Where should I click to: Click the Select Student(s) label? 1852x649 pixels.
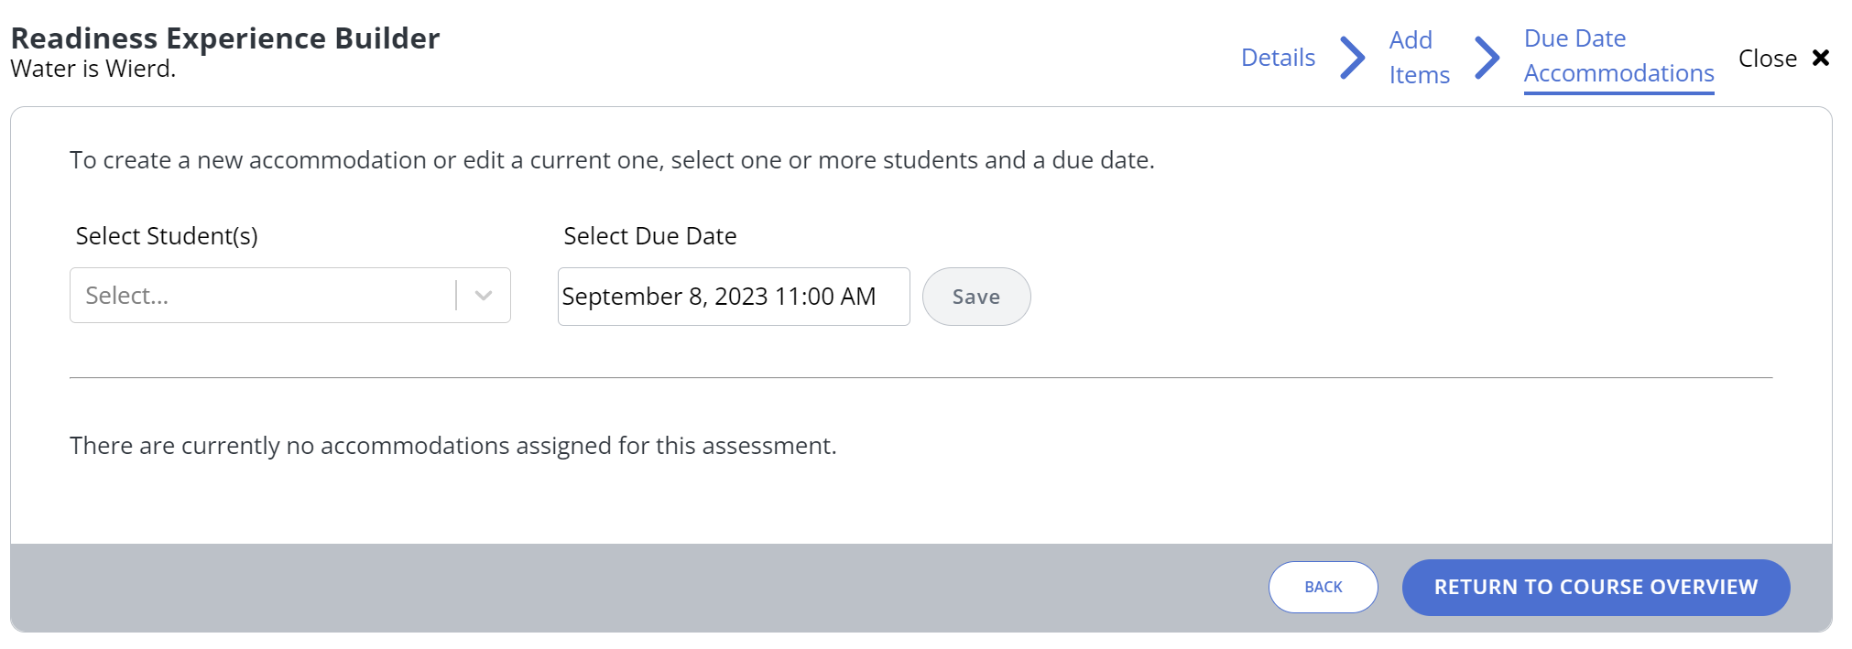pyautogui.click(x=167, y=236)
